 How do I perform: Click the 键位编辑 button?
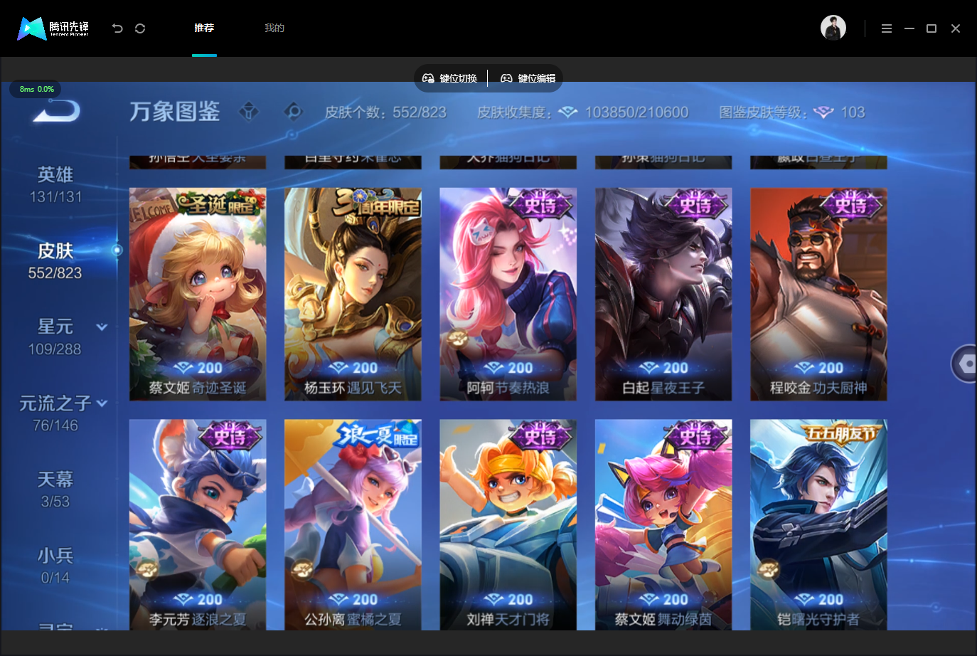pyautogui.click(x=528, y=78)
